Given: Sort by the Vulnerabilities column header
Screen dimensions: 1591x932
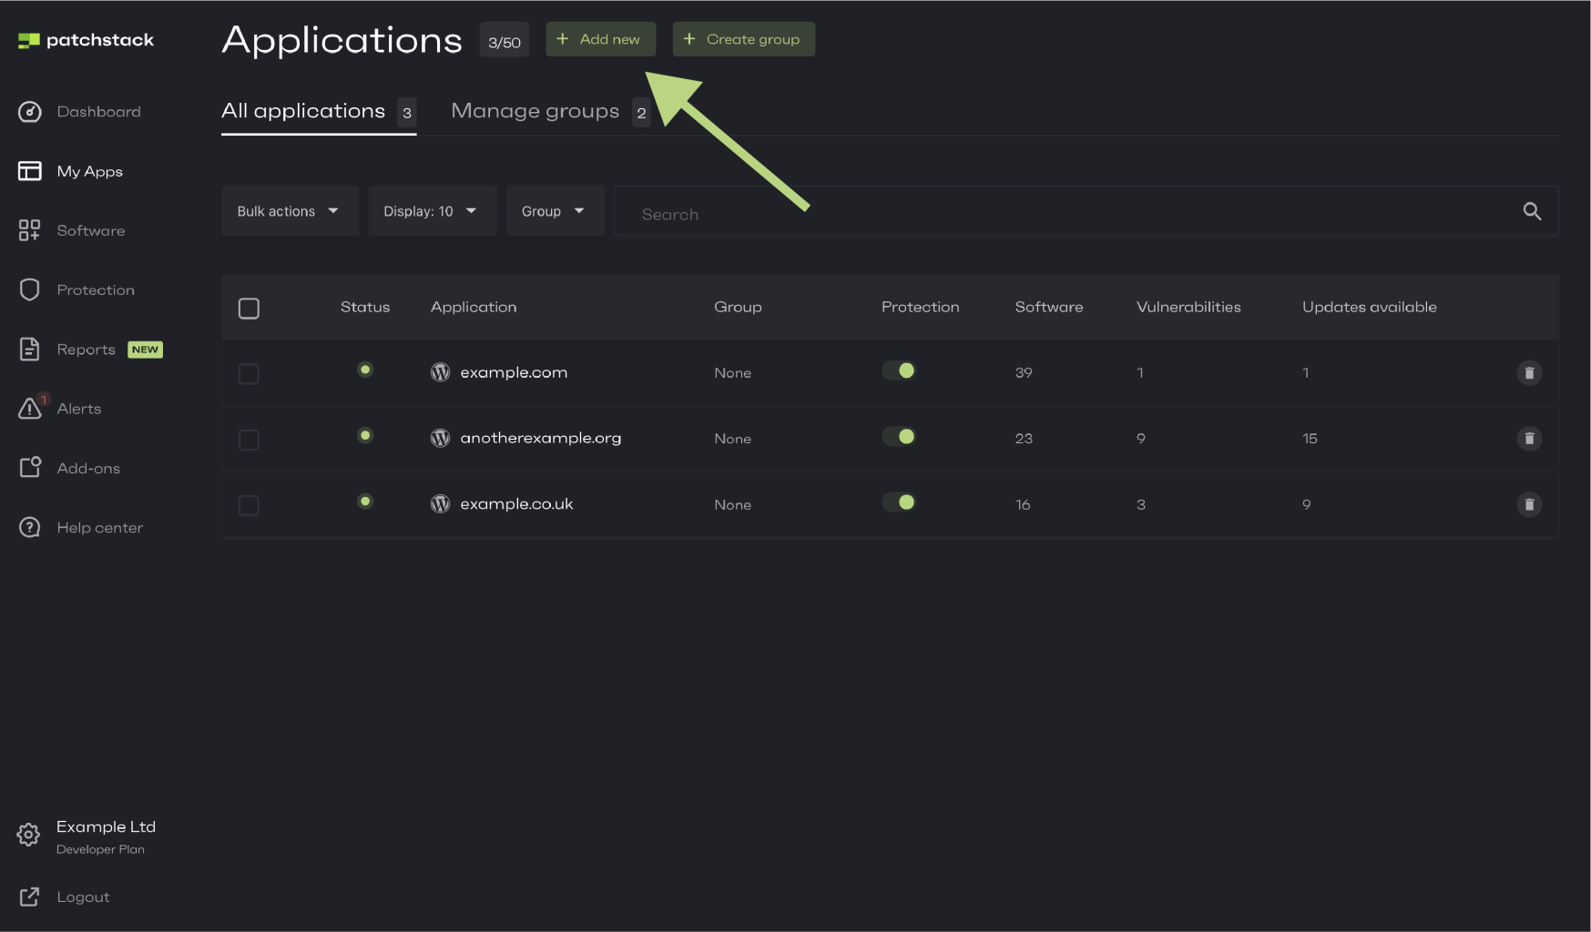Looking at the screenshot, I should coord(1188,307).
